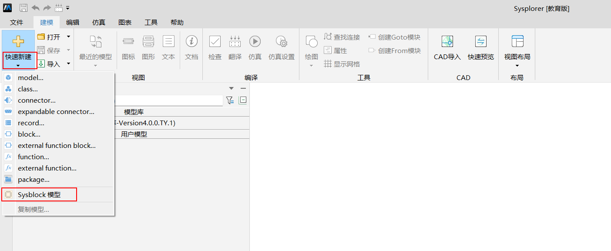The height and width of the screenshot is (251, 611).
Task: Run the 检查 check tool
Action: point(215,47)
